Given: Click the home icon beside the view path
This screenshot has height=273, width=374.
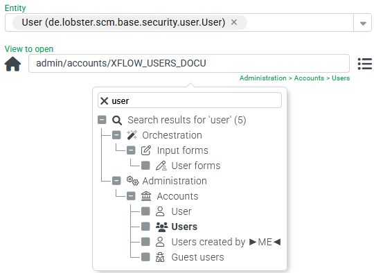Looking at the screenshot, I should (12, 64).
